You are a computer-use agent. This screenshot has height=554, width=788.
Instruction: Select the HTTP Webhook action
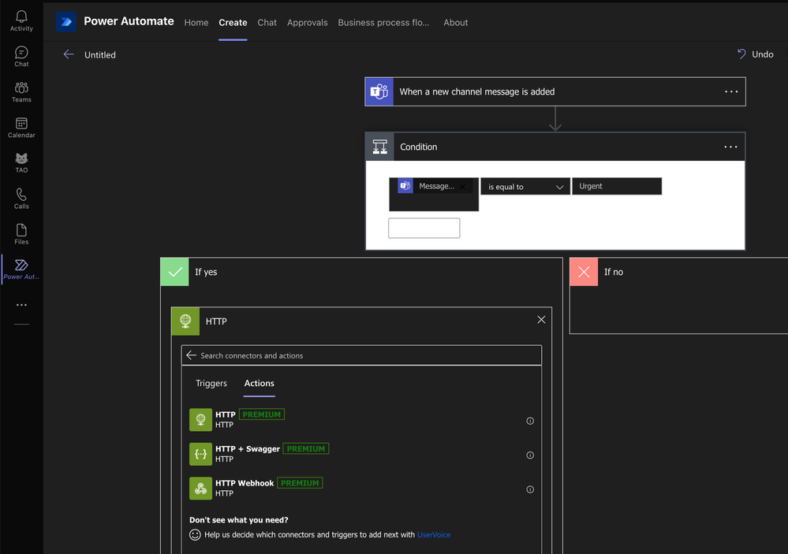pos(361,488)
